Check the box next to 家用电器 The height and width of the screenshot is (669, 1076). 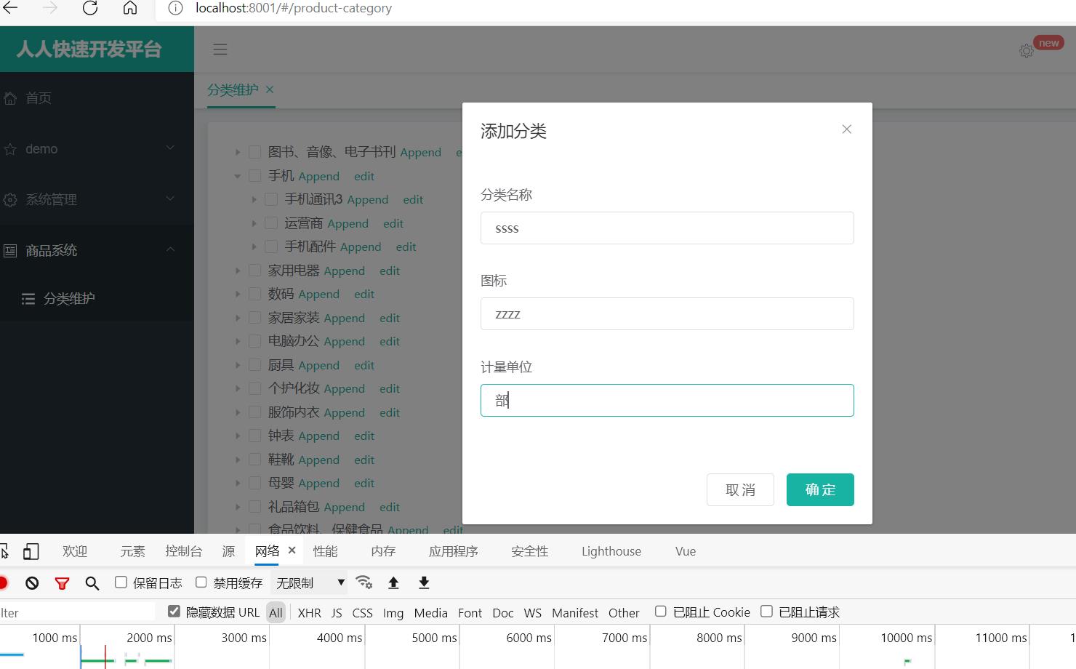(x=255, y=270)
